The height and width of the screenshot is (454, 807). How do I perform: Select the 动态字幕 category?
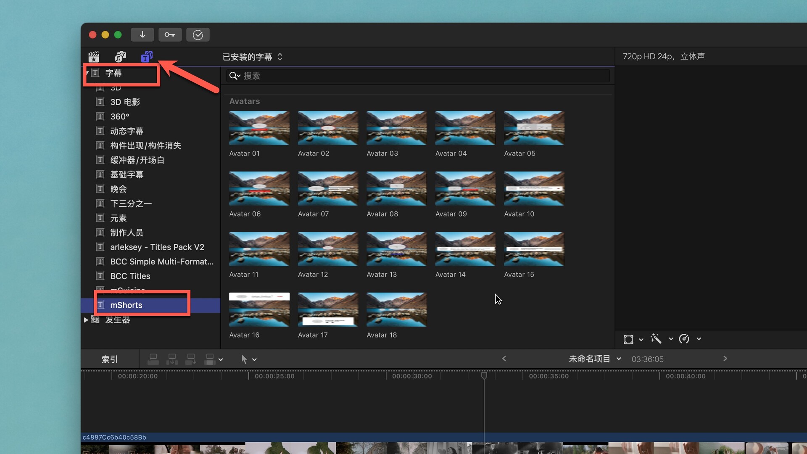[151, 131]
